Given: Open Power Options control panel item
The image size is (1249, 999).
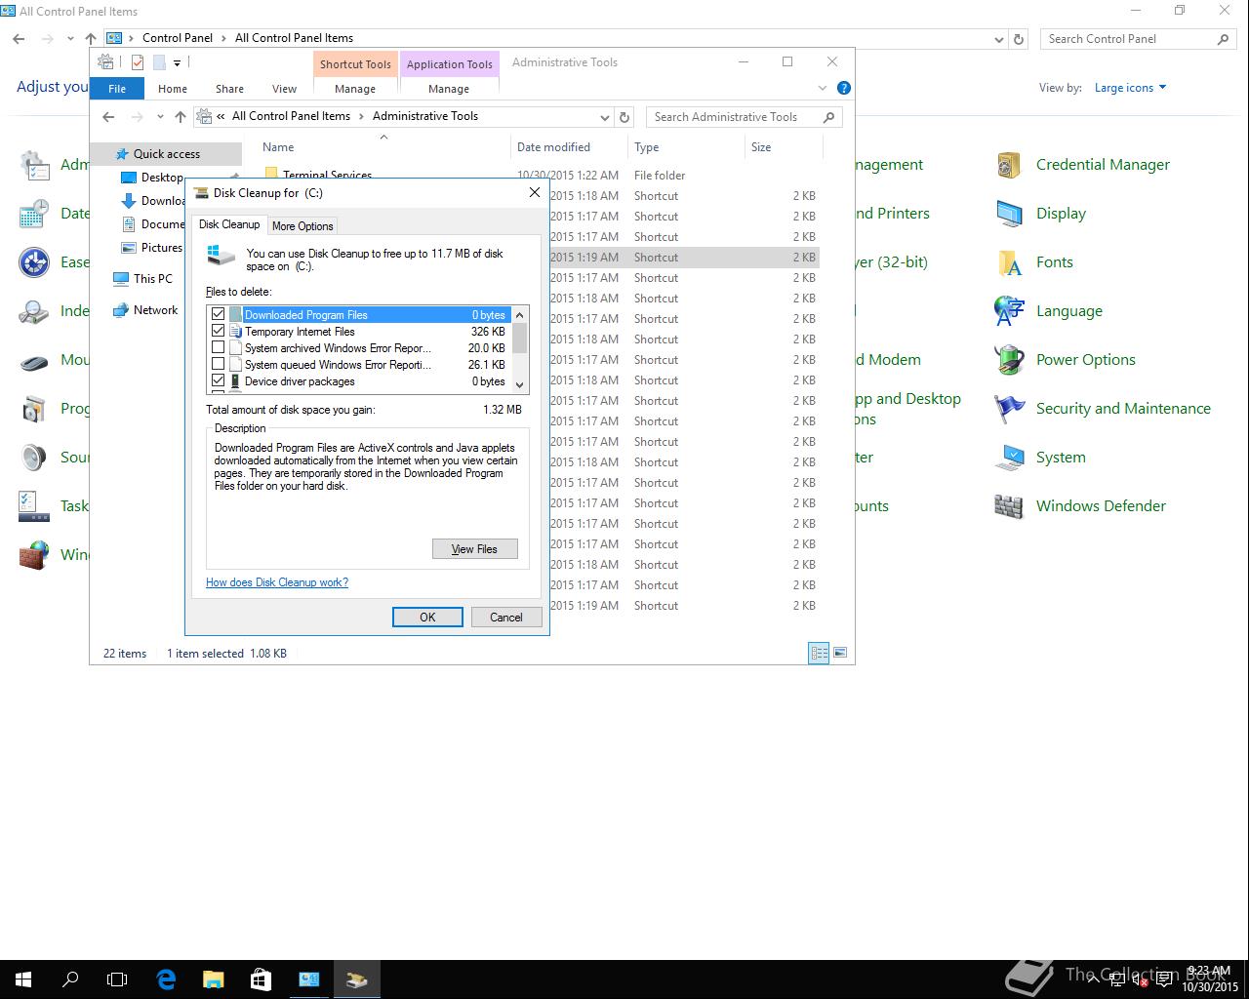Looking at the screenshot, I should click(x=1066, y=360).
